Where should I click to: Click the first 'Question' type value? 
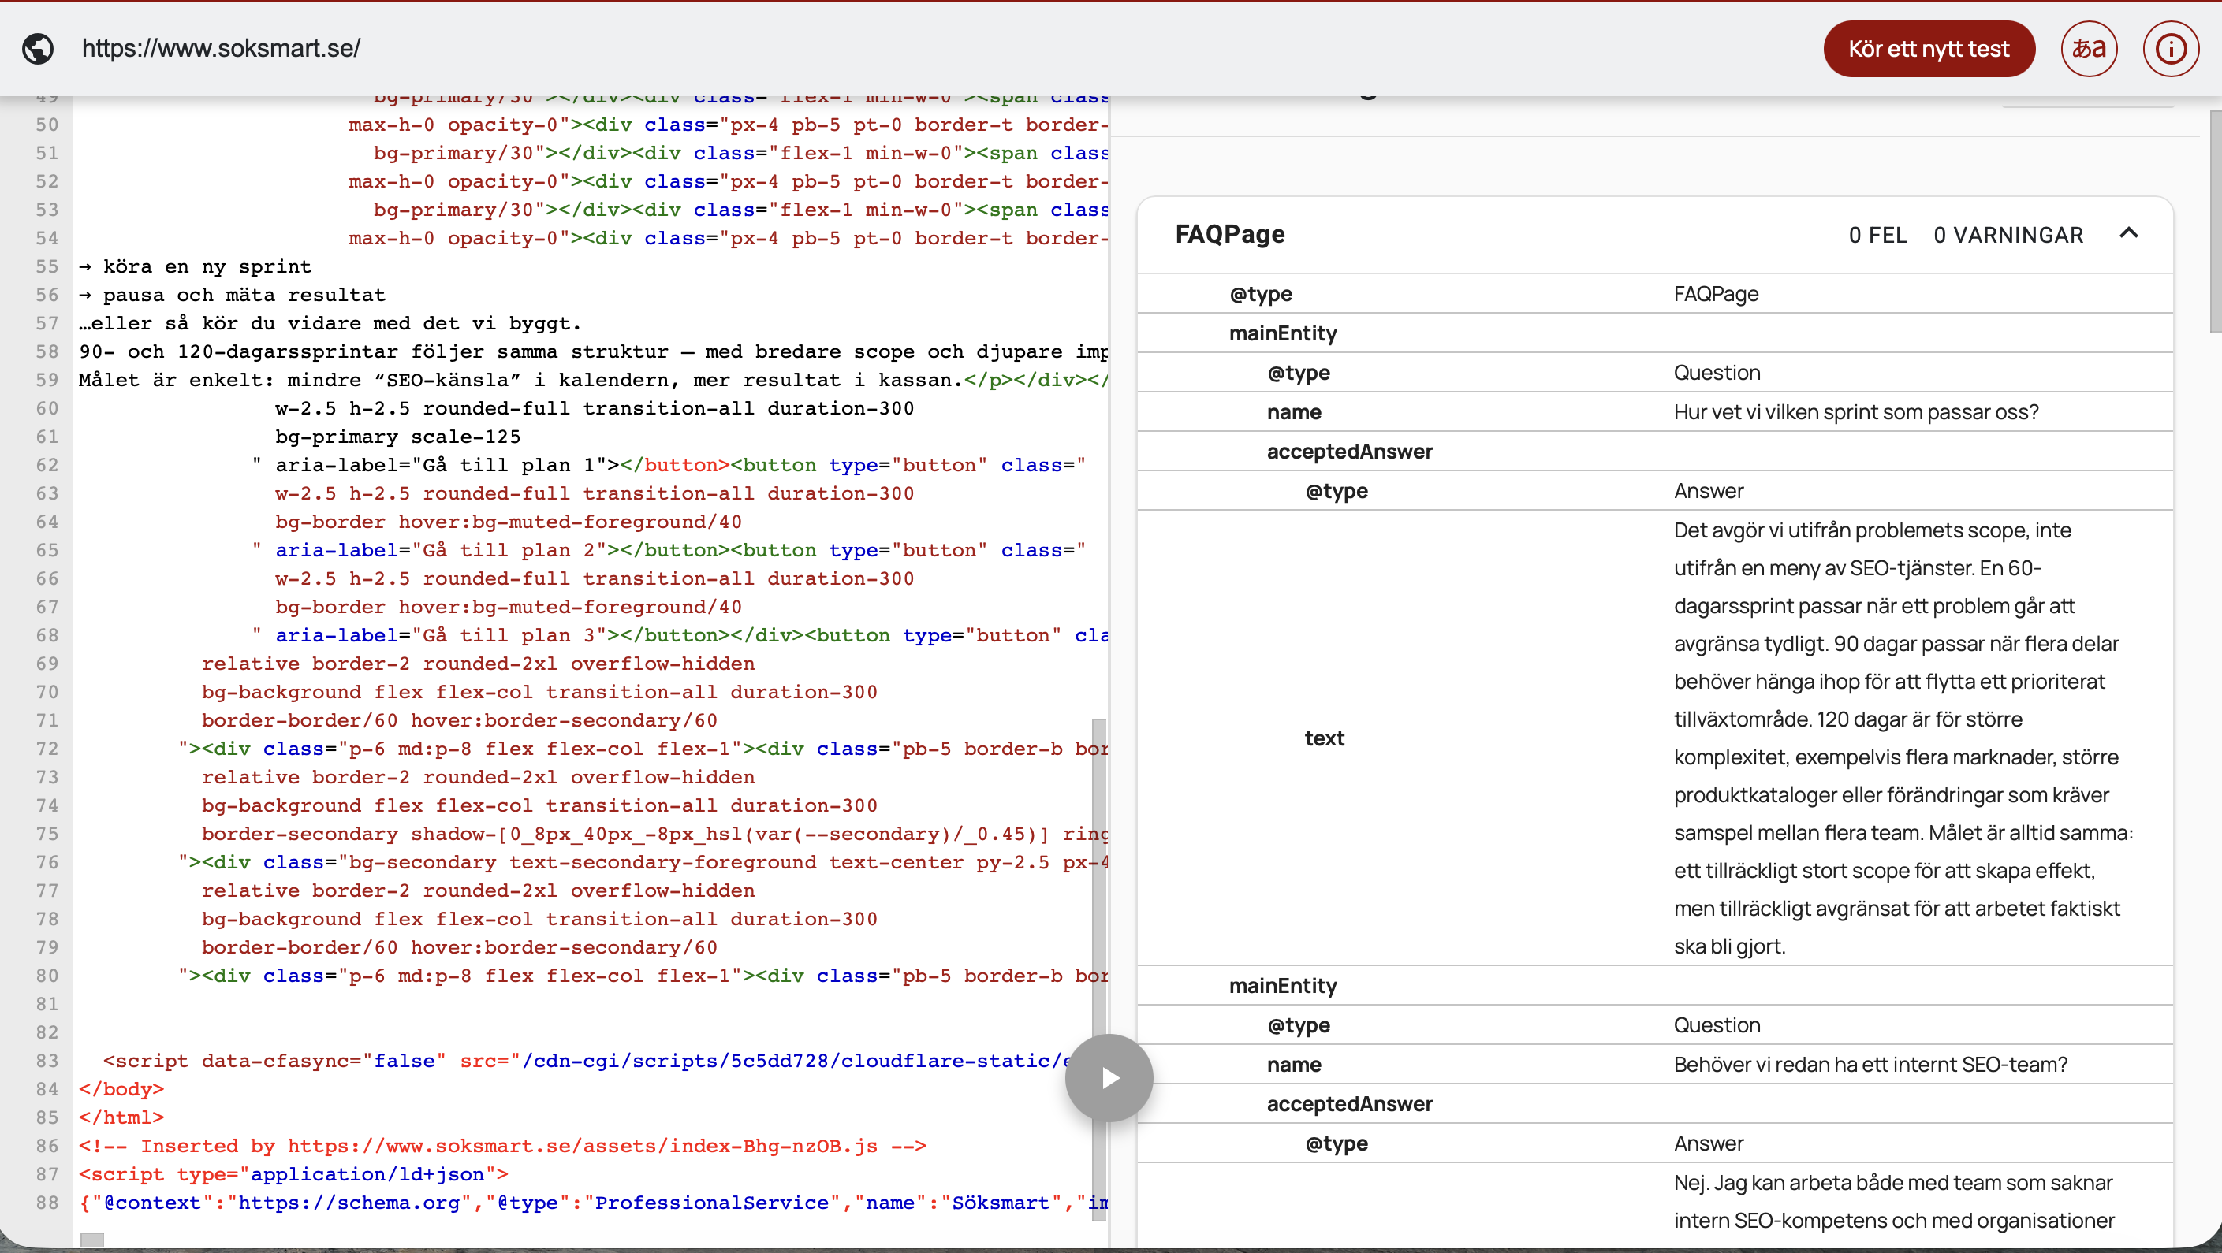1717,373
